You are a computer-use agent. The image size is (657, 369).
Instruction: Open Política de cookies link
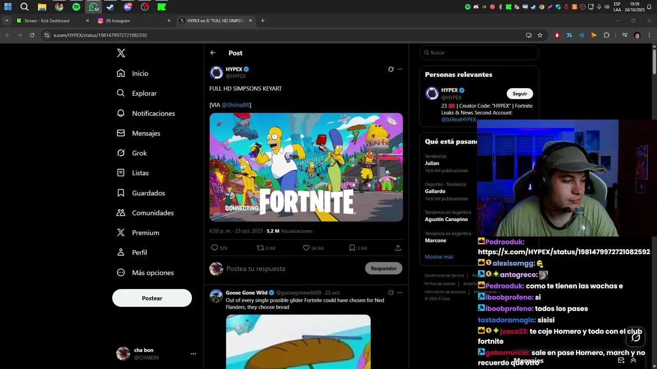coord(440,284)
